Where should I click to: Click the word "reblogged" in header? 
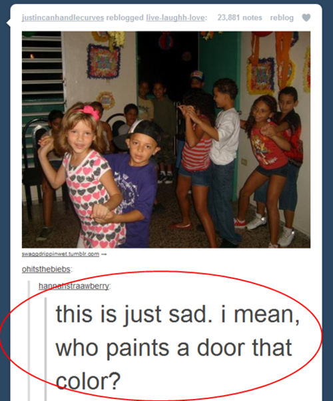[125, 17]
